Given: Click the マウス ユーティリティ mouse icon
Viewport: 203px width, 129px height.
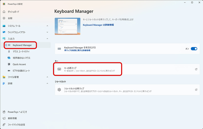Looking at the screenshot, I should 9,51.
